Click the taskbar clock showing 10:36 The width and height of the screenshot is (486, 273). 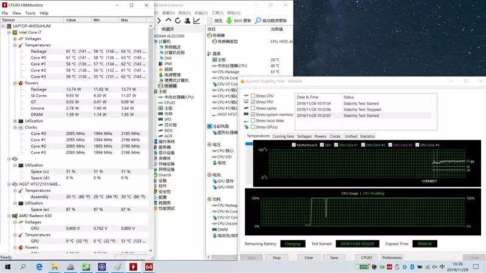pyautogui.click(x=458, y=267)
